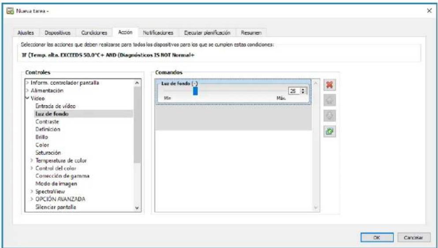
Task: Select Entrada de vídeo item
Action: tap(56, 106)
